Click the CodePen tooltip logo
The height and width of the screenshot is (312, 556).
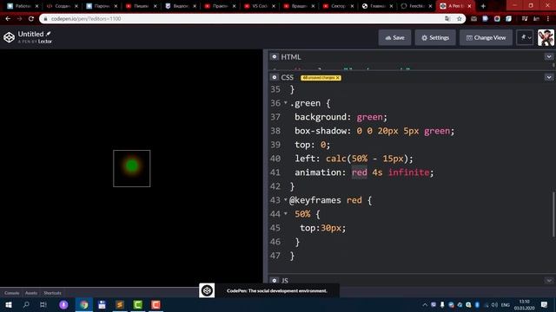(x=207, y=290)
